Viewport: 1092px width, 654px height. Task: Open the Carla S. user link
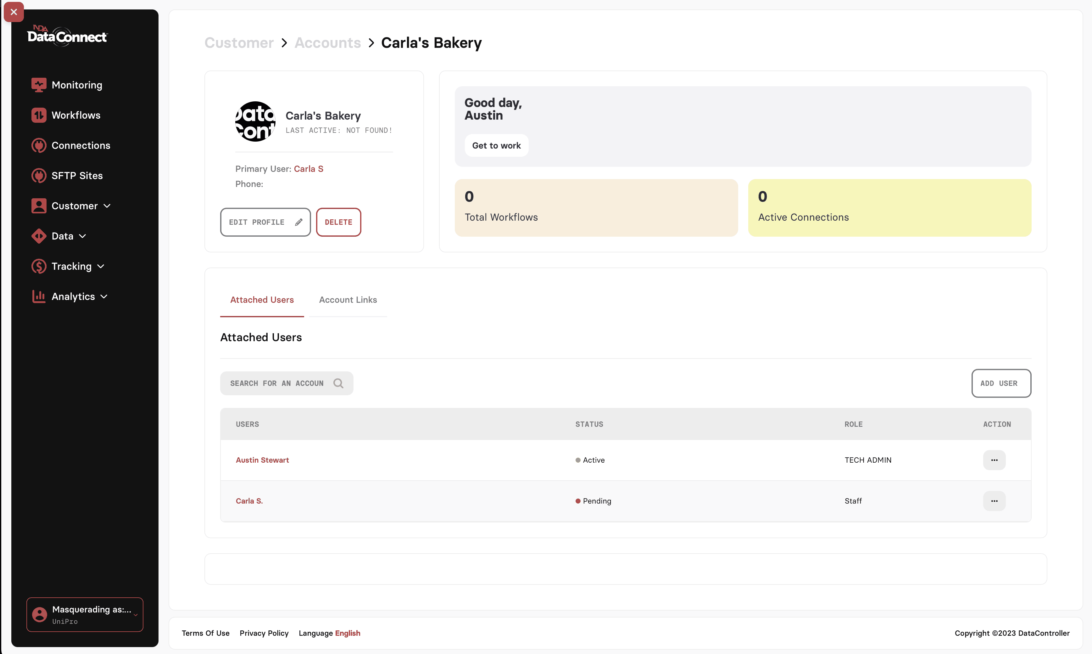[x=249, y=501]
